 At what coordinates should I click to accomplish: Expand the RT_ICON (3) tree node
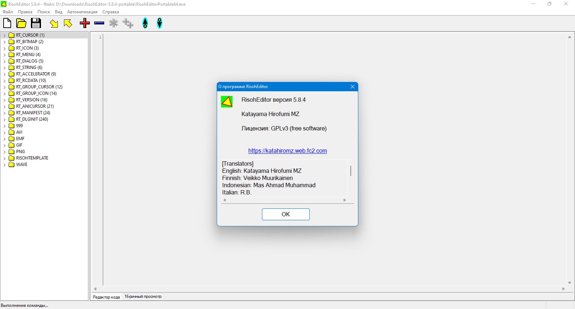coord(4,48)
